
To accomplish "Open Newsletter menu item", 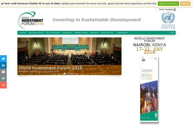I will coord(122,33).
